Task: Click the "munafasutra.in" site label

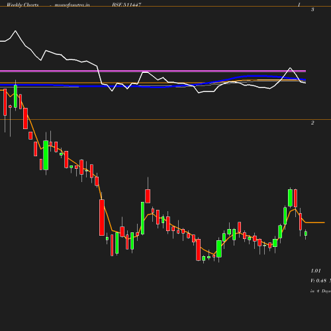Action: point(72,5)
